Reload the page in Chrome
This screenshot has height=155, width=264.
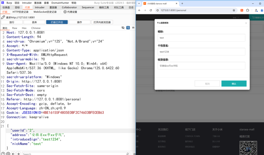point(151,10)
